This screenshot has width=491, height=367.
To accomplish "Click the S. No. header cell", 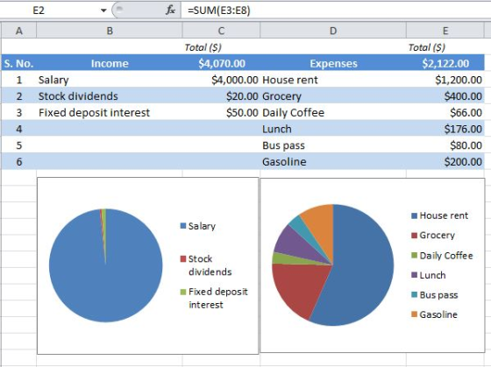I will click(19, 63).
